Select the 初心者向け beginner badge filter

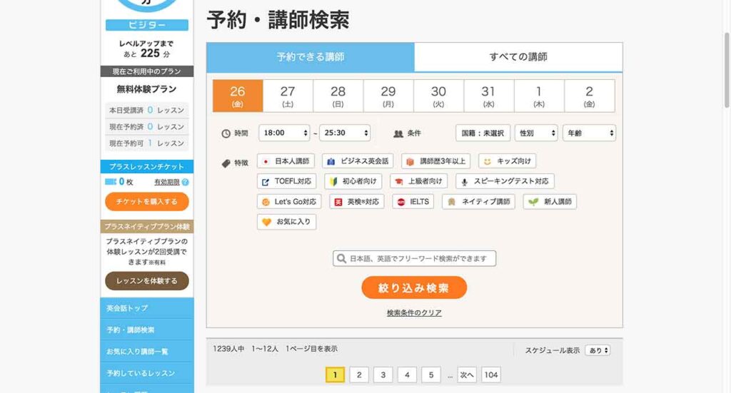[353, 181]
